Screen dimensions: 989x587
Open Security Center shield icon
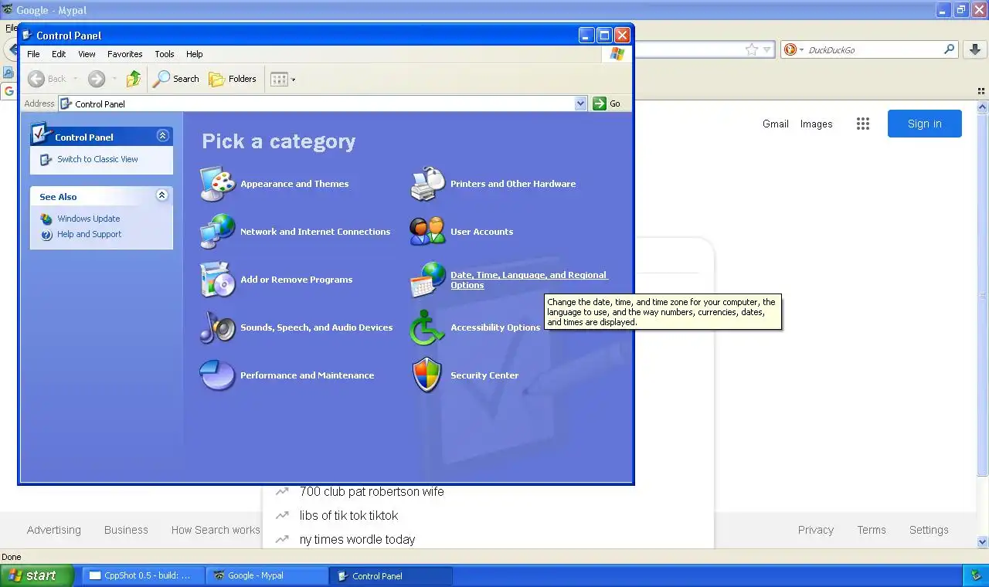(x=427, y=375)
